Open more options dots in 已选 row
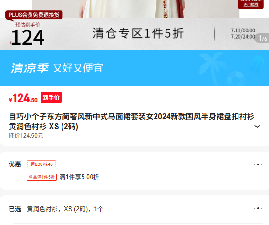Viewport: 269px width, 225px height. (x=258, y=208)
